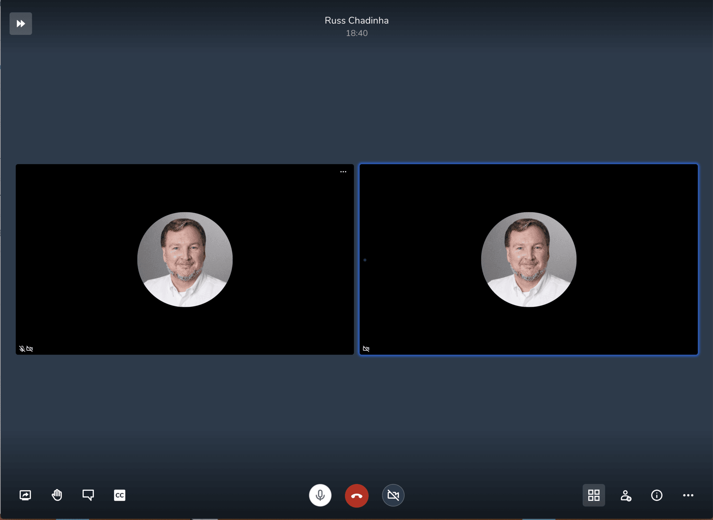The image size is (713, 520).
Task: Click the Russ Chadinha call title
Action: (356, 20)
